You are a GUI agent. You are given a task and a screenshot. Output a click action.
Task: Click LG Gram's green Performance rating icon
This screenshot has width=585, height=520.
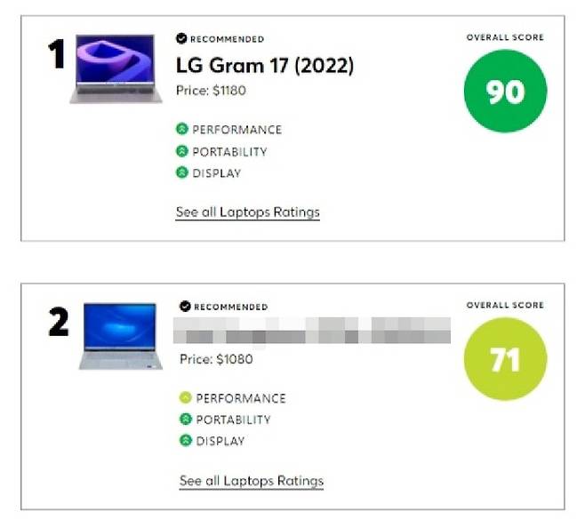pyautogui.click(x=182, y=130)
